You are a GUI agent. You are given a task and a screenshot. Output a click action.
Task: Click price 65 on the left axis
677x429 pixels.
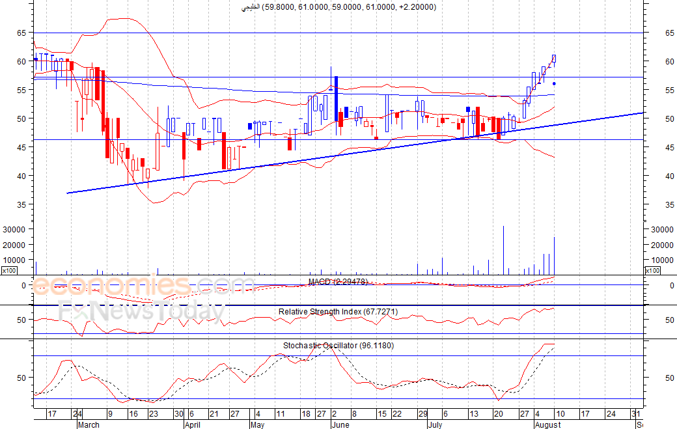pos(21,33)
